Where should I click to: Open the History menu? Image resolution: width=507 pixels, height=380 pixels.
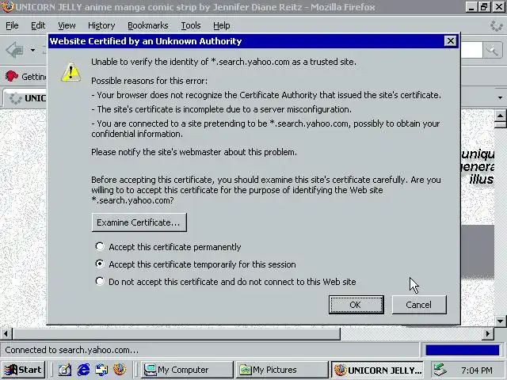click(x=101, y=25)
